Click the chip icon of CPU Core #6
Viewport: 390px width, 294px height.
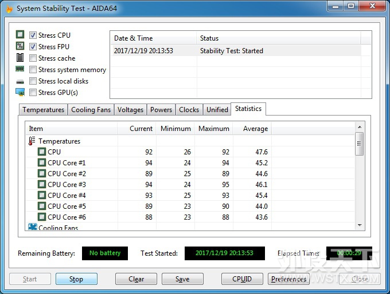pos(42,217)
